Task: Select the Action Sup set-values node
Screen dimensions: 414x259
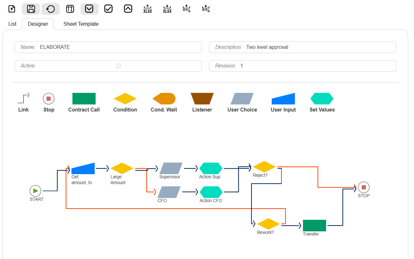Action: pyautogui.click(x=211, y=168)
